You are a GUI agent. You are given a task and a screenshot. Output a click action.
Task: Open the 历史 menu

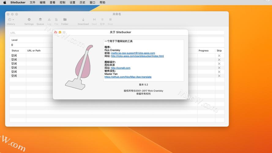point(82,2)
